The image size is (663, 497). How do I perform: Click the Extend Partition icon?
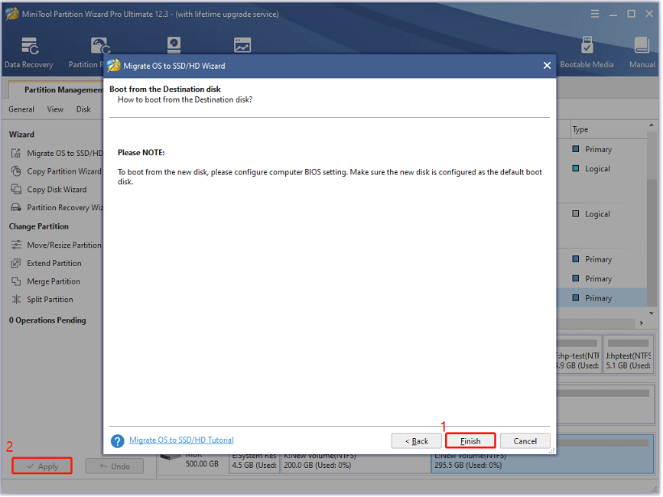click(x=15, y=263)
